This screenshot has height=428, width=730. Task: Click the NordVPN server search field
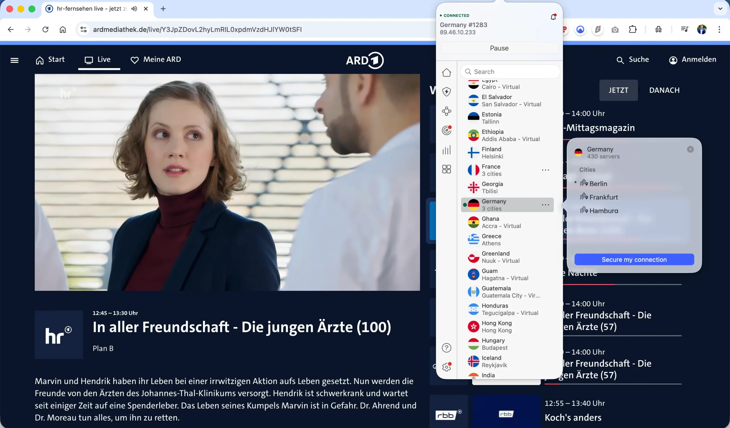tap(510, 71)
